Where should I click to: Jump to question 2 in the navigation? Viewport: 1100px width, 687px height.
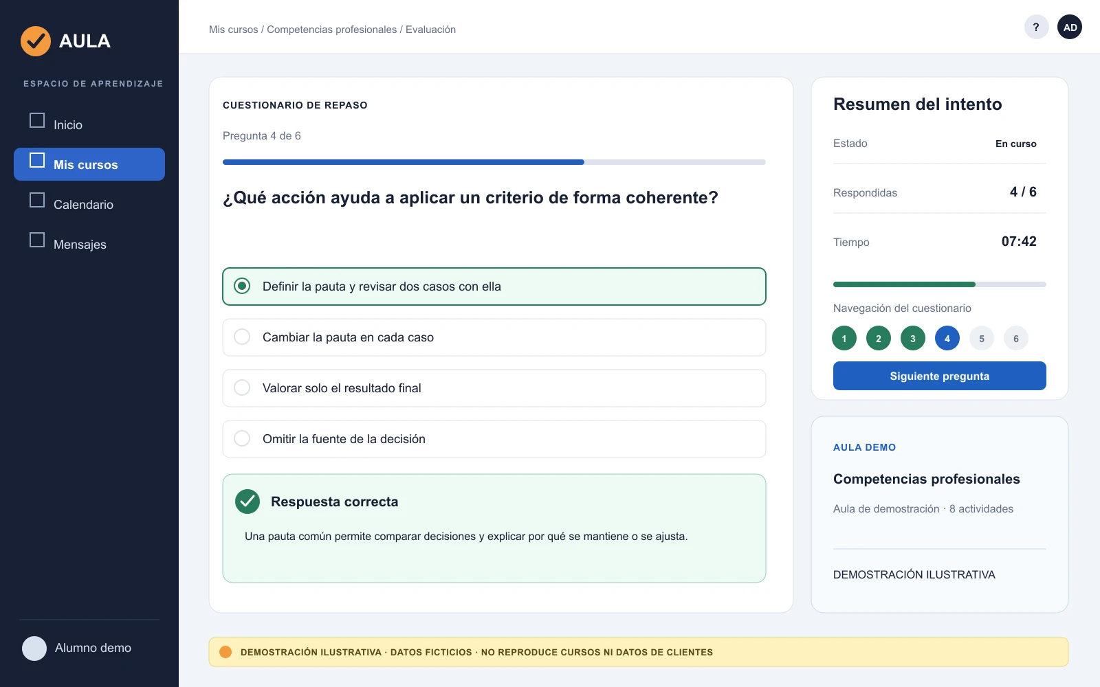coord(879,338)
